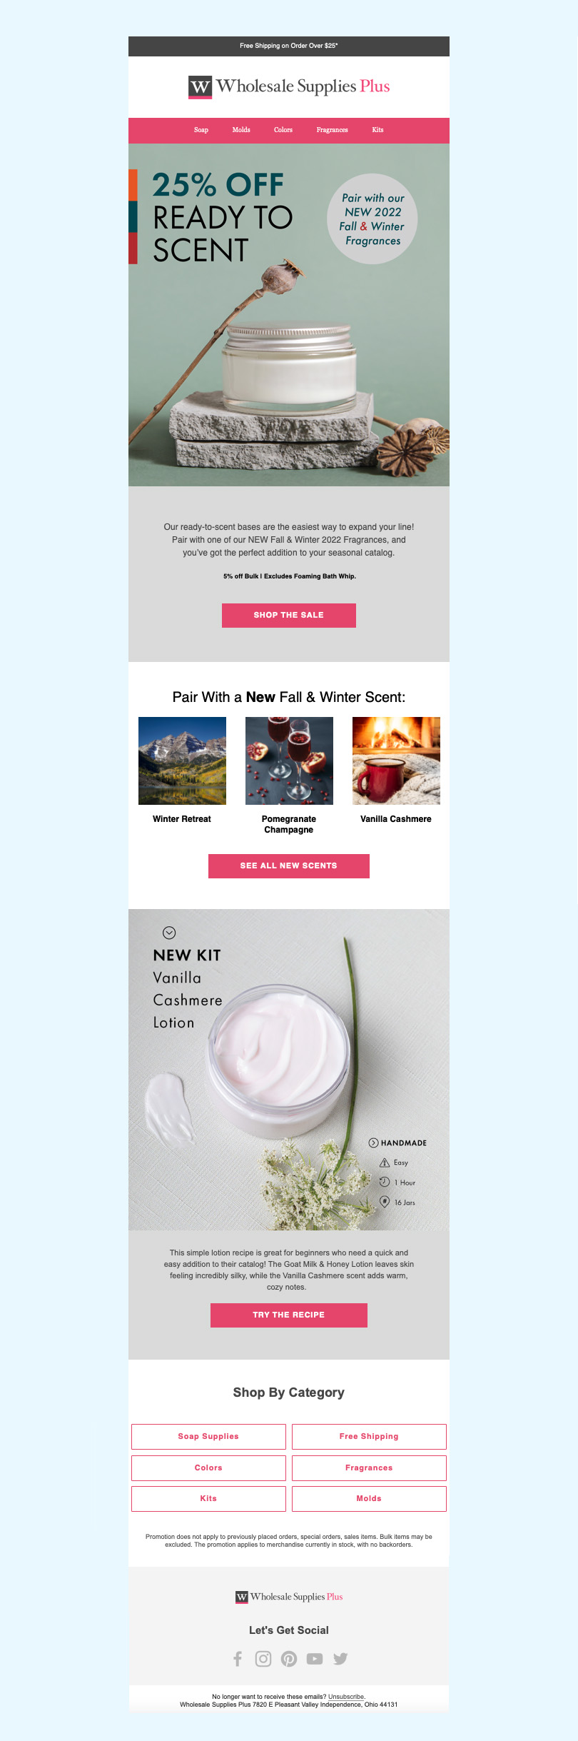
Task: Open the Pinterest social icon
Action: (289, 1658)
